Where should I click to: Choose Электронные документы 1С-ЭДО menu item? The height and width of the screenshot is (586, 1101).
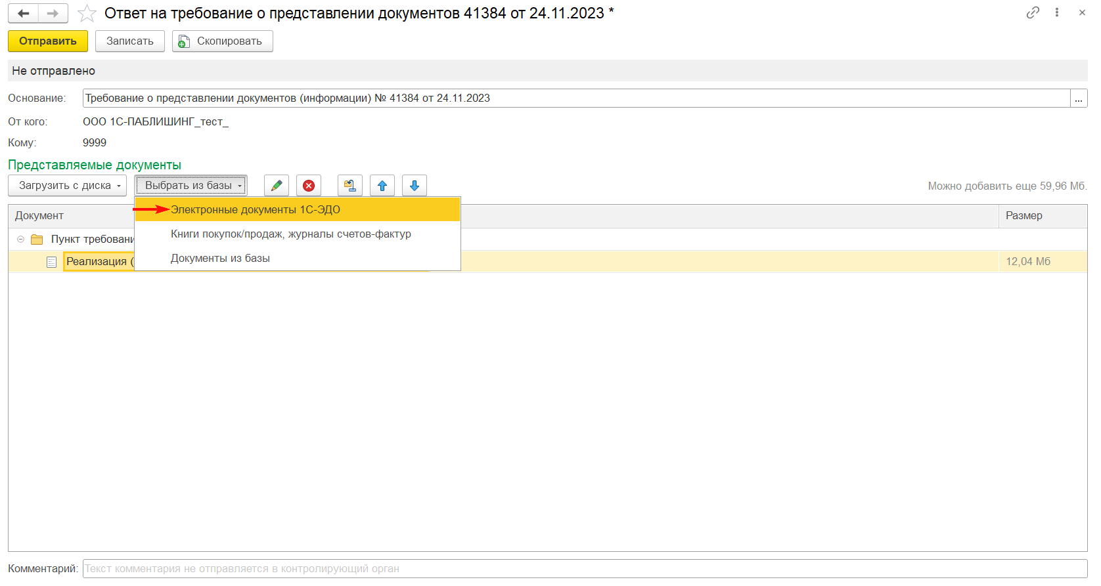tap(298, 209)
